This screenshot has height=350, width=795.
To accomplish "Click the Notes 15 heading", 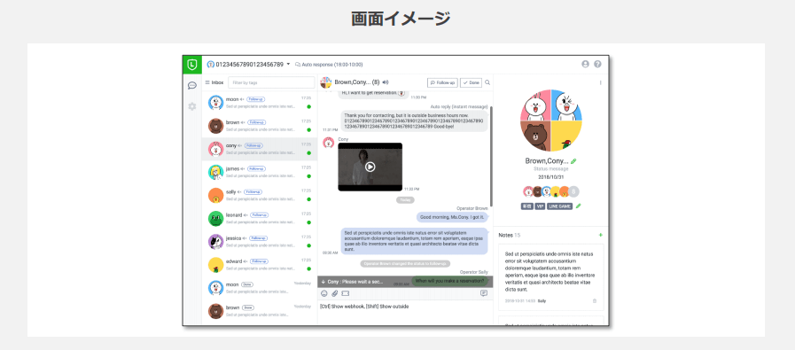I will click(510, 236).
